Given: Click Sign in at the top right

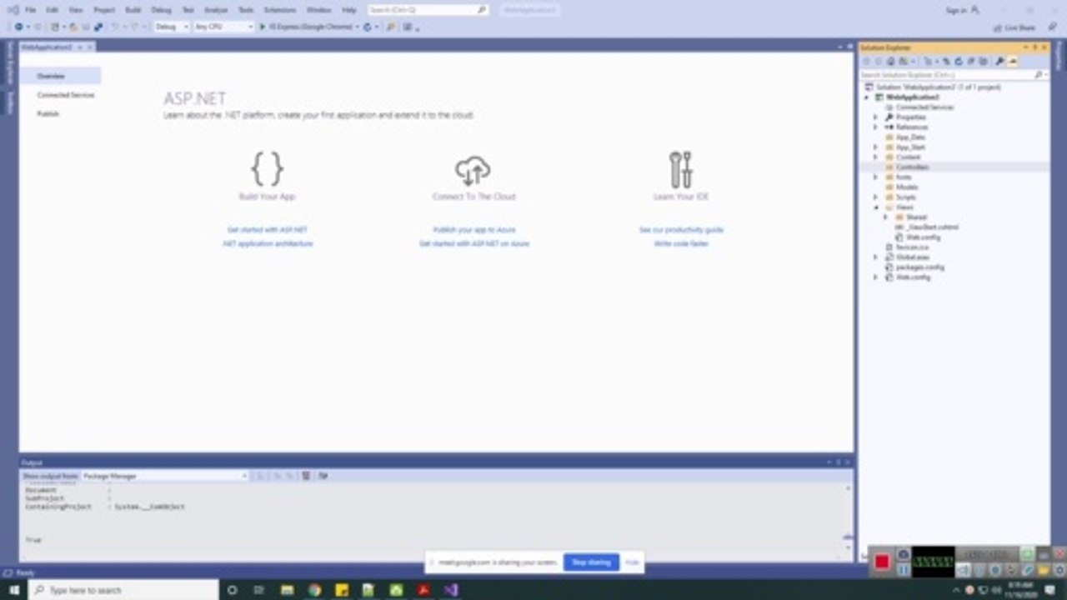Looking at the screenshot, I should (956, 10).
